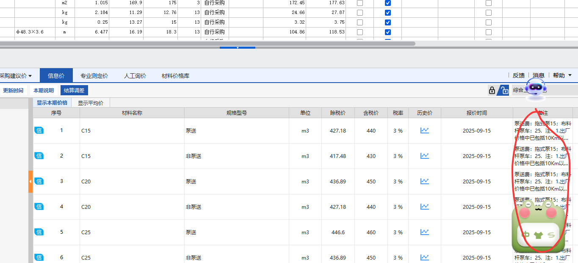This screenshot has height=263, width=578.
Task: Collapse the side panel with the orange handle
Action: (x=30, y=181)
